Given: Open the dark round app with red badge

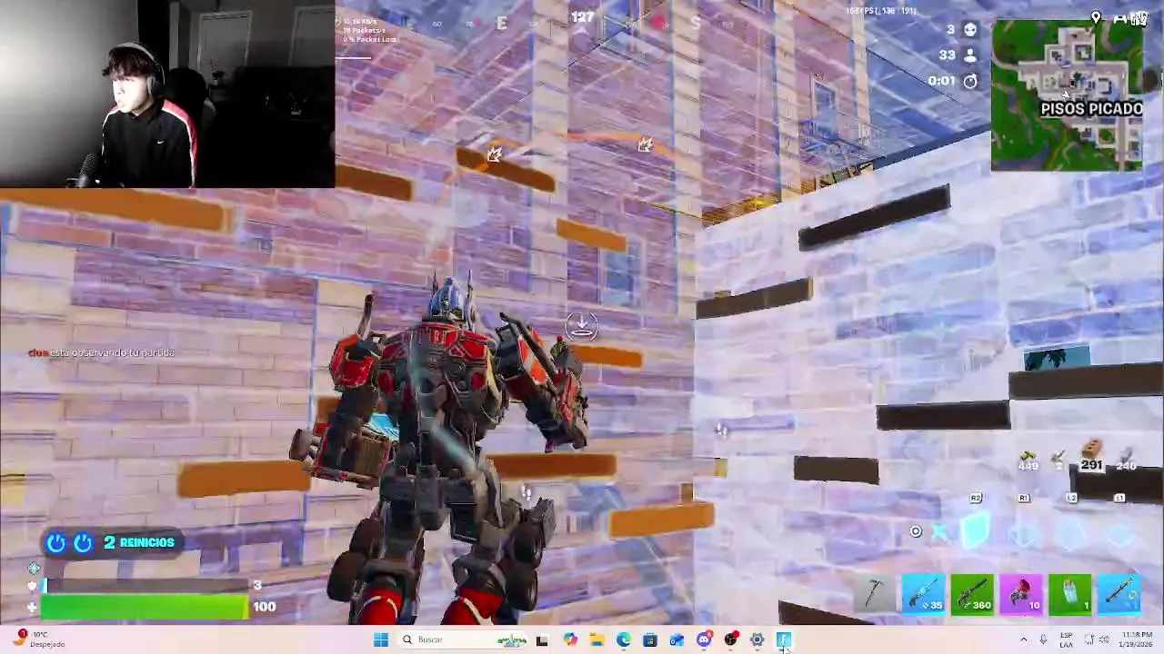Looking at the screenshot, I should [730, 639].
